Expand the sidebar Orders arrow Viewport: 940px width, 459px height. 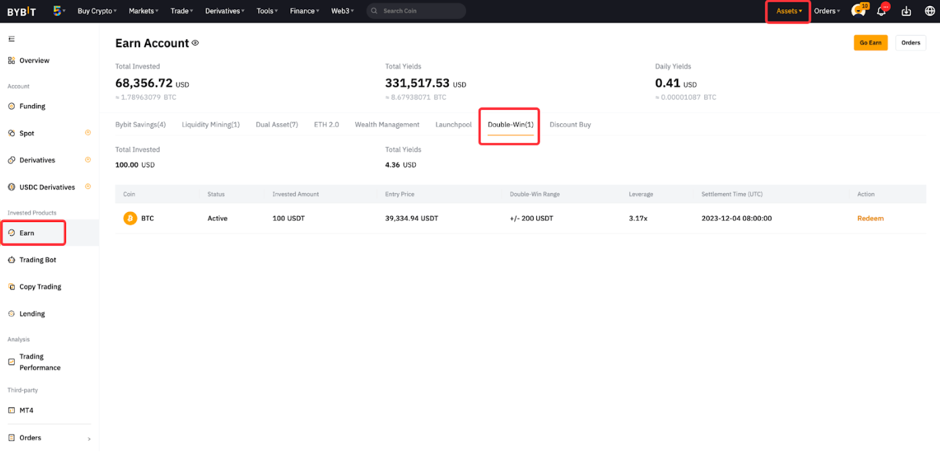[x=89, y=439]
